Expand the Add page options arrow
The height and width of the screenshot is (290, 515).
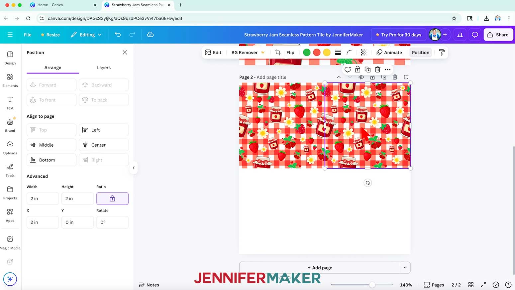[405, 268]
